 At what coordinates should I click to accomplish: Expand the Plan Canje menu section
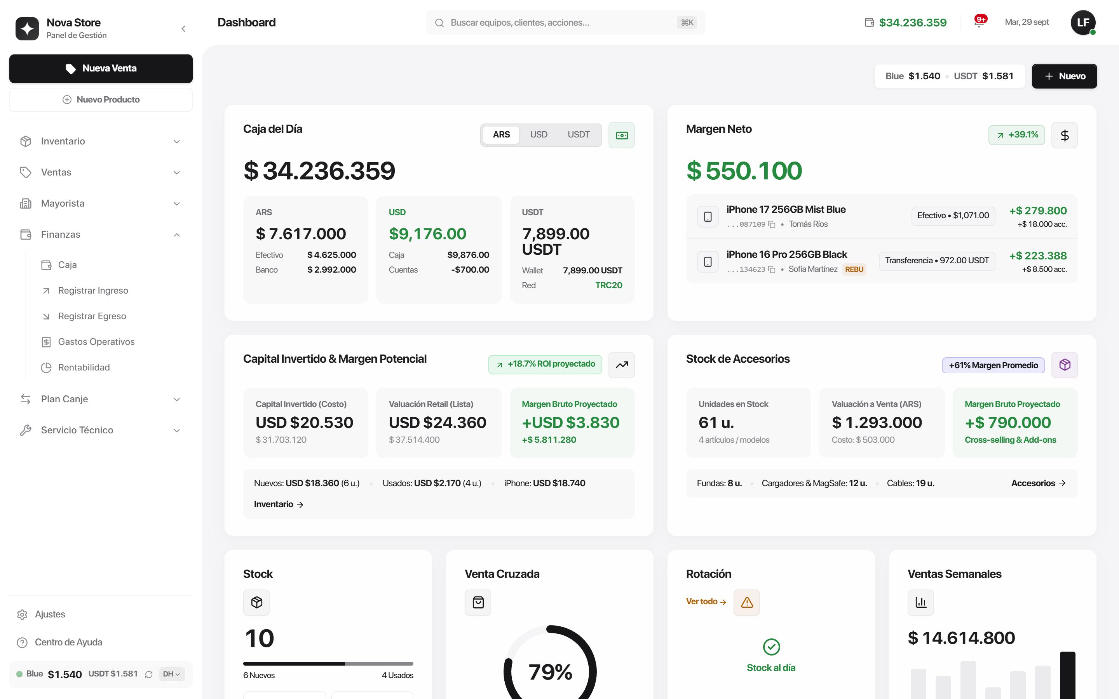point(101,399)
